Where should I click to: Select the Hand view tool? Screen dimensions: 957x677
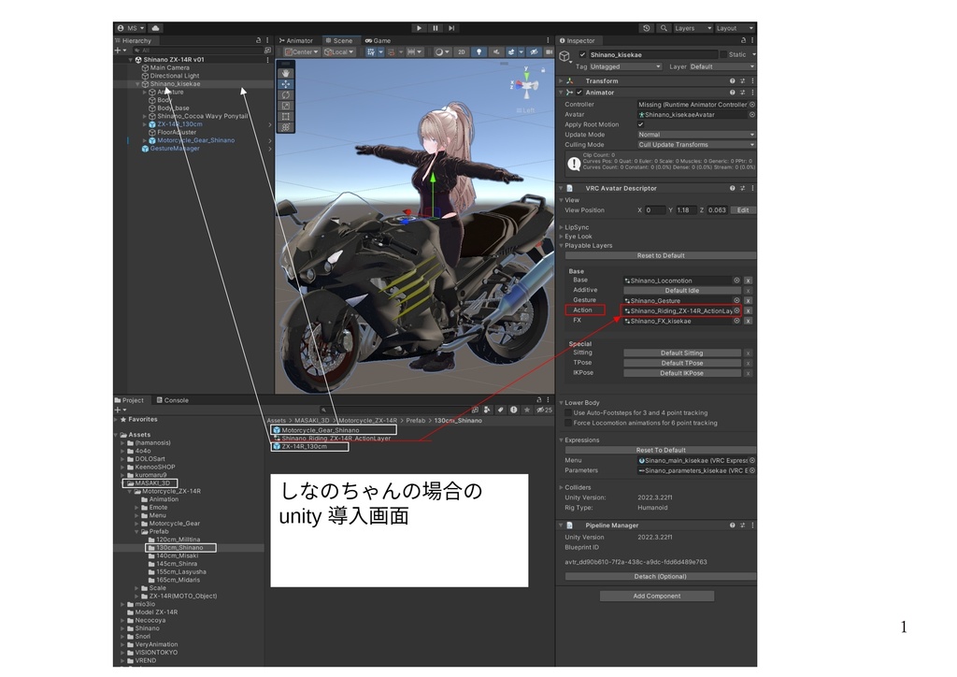tap(286, 73)
